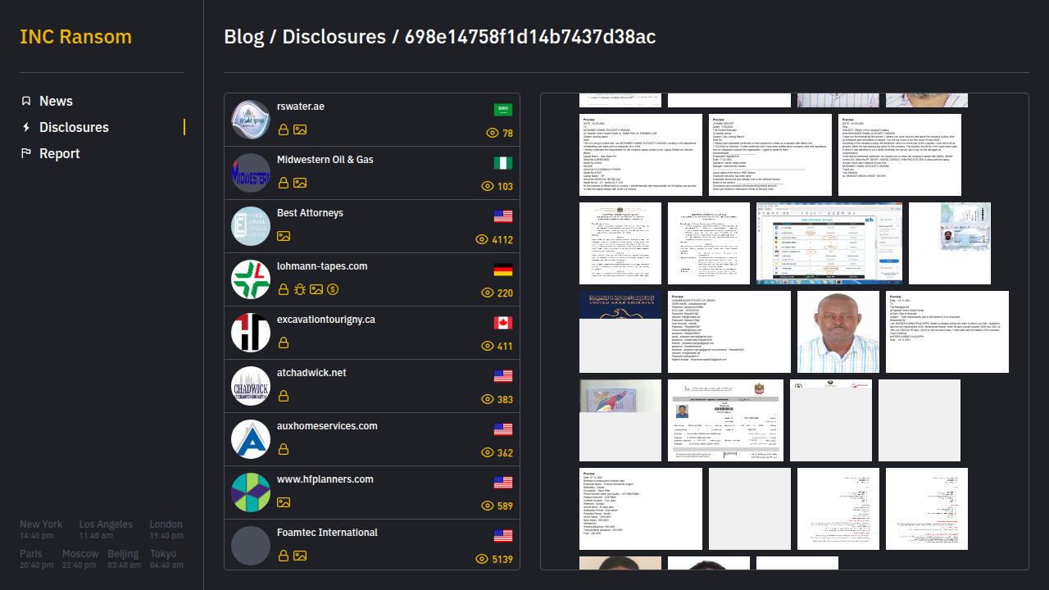1049x590 pixels.
Task: Select the www.hfplanners.com list entry
Action: tap(325, 479)
